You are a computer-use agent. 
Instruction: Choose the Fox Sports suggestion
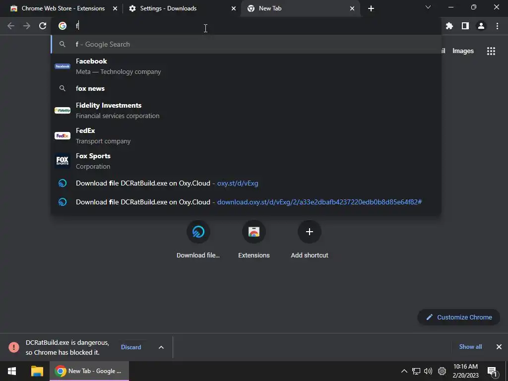tap(246, 161)
